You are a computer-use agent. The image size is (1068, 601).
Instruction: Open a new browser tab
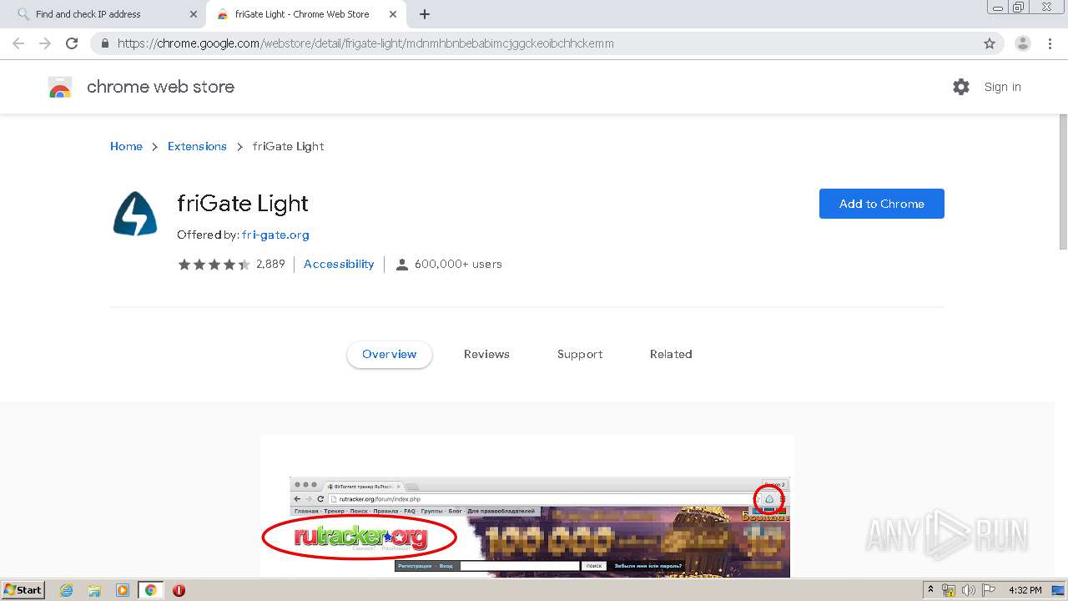(425, 14)
